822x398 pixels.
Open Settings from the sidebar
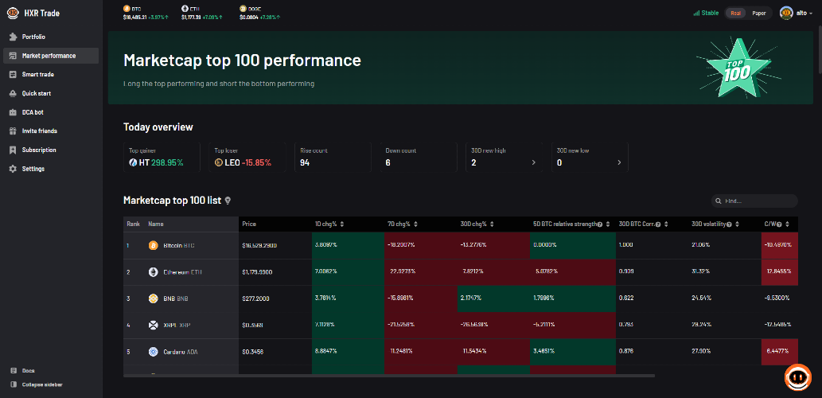point(51,169)
